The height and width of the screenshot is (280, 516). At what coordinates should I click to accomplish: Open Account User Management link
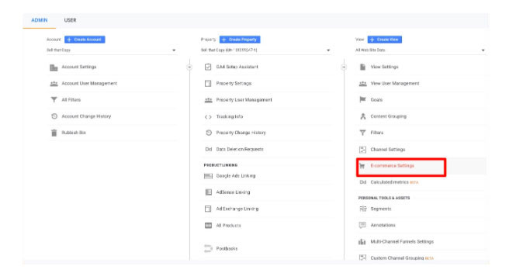[x=89, y=84]
